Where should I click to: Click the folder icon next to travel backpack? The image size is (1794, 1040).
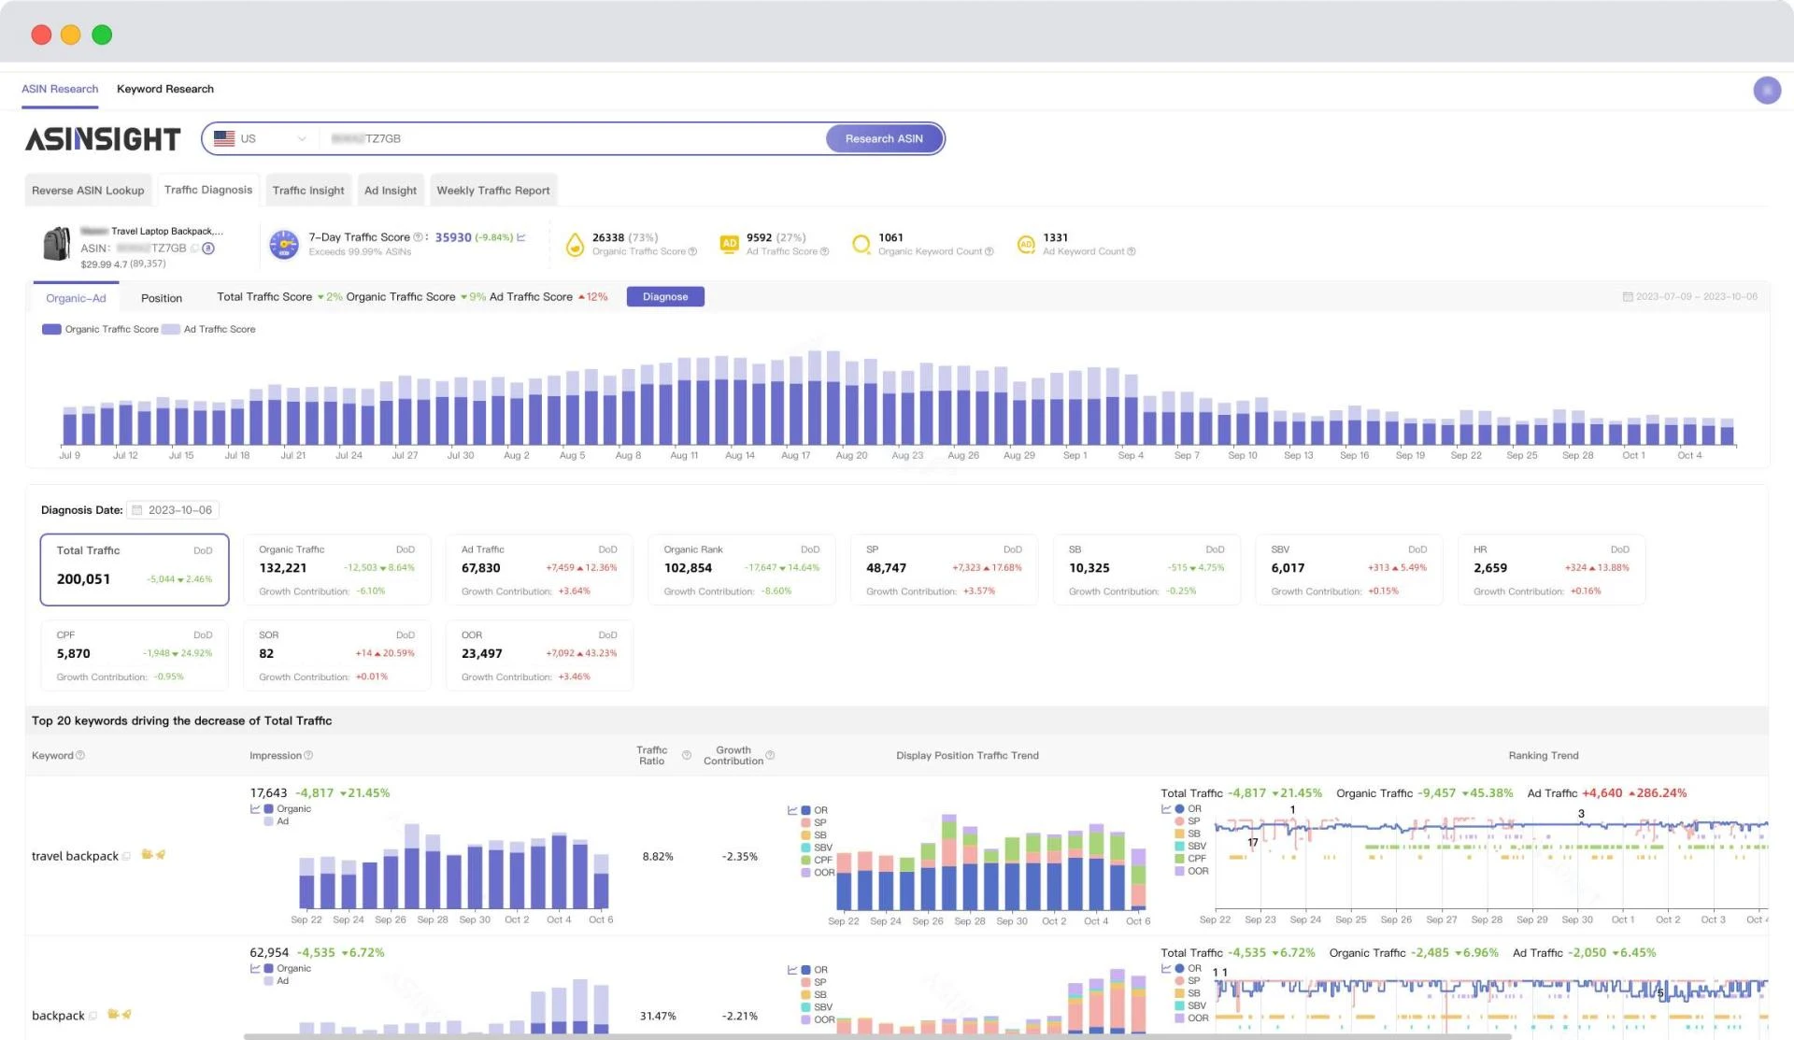click(x=147, y=855)
